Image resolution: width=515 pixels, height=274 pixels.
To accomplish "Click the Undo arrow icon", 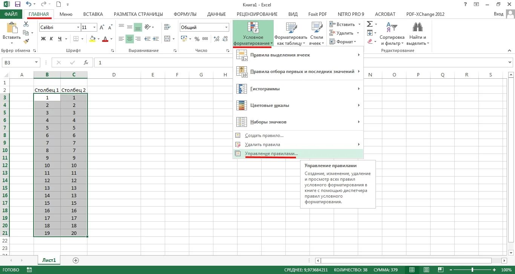I will (29, 5).
